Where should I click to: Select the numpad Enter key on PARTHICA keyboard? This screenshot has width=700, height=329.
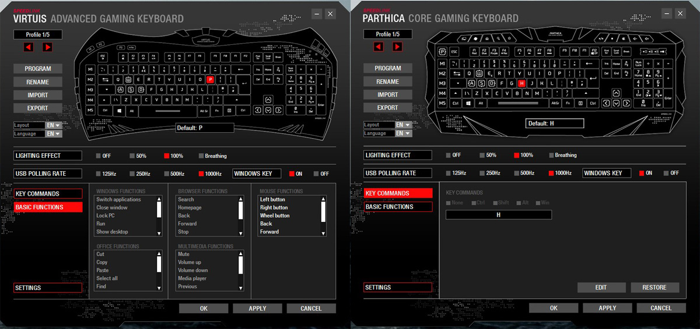click(668, 98)
